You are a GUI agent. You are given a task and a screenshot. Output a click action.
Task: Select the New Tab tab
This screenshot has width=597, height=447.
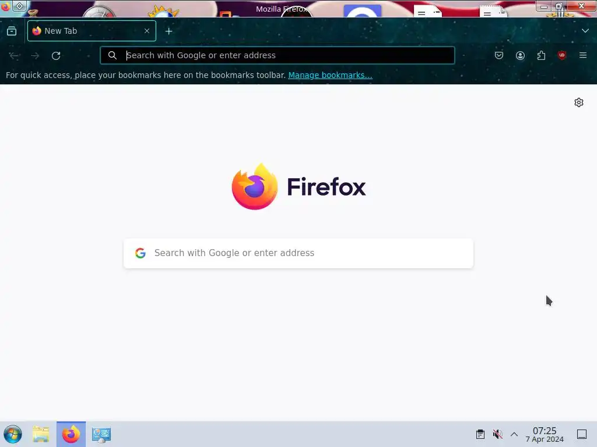tap(92, 31)
